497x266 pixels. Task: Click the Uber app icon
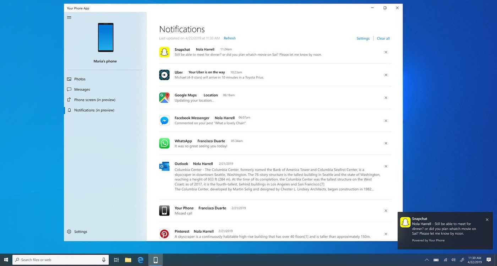[164, 75]
